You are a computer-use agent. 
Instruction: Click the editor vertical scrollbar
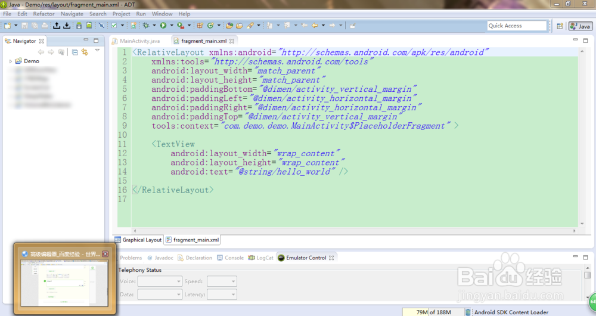(582, 137)
